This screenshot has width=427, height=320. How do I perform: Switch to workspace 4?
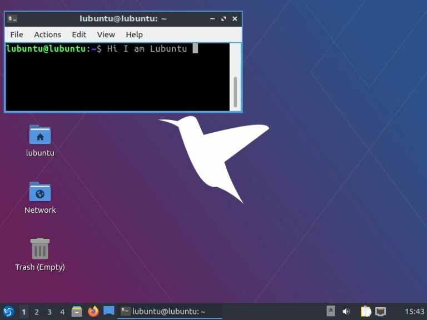(x=62, y=312)
